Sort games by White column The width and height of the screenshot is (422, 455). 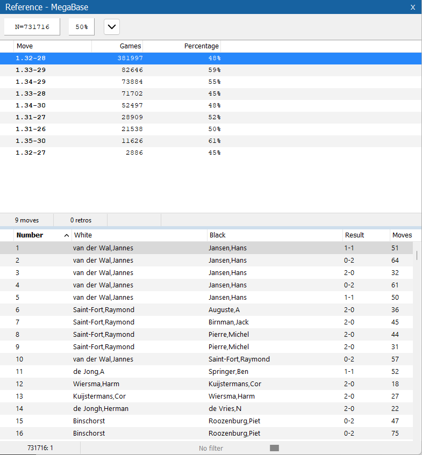point(139,235)
